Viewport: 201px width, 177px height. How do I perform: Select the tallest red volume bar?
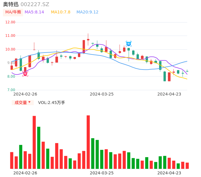pos(88,142)
